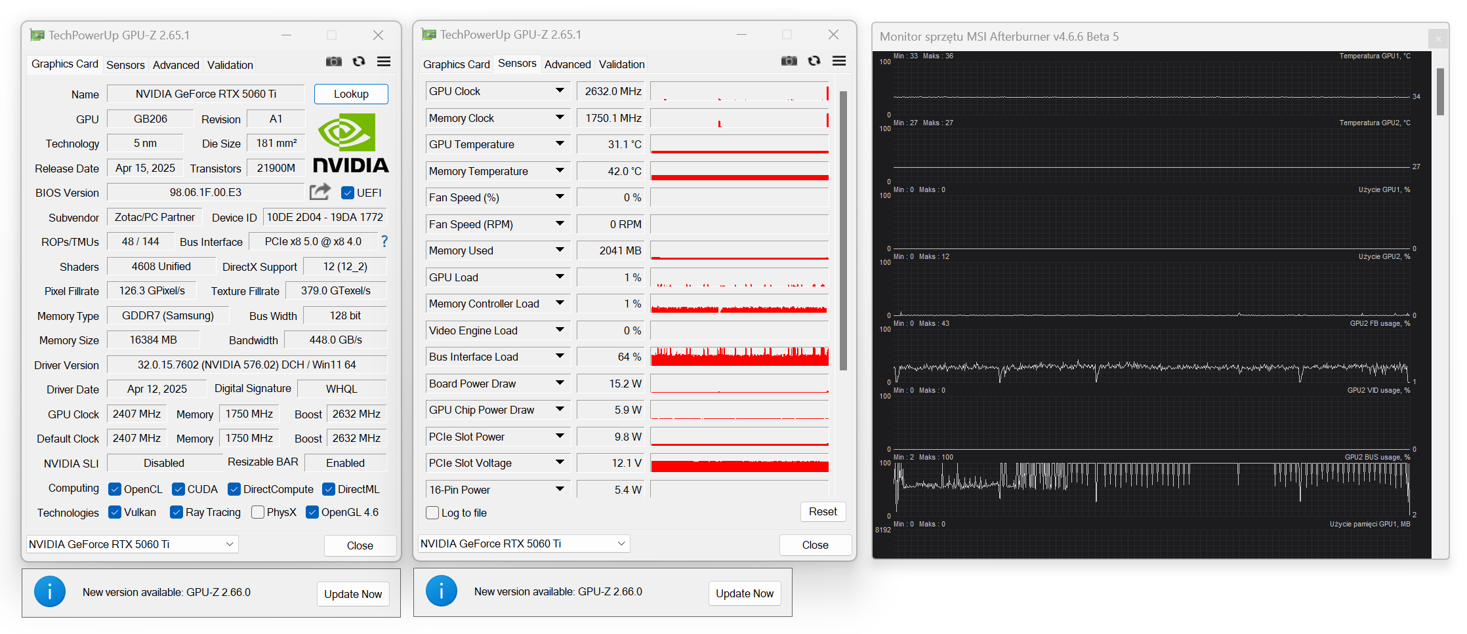Click the MSI Afterburner monitor scrollbar thumb
This screenshot has width=1467, height=634.
(x=1440, y=92)
